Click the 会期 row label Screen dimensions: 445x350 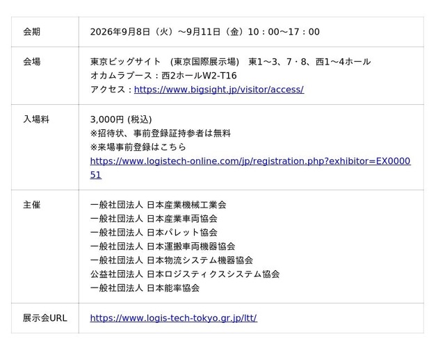[x=32, y=32]
